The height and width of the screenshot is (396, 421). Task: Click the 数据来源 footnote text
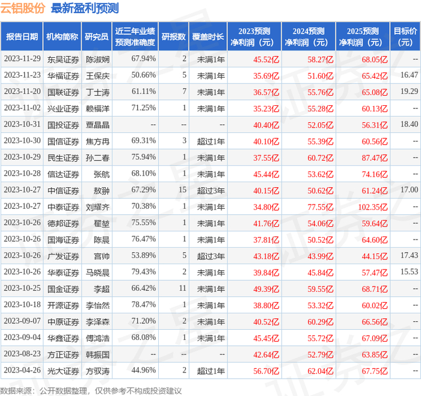point(91,391)
